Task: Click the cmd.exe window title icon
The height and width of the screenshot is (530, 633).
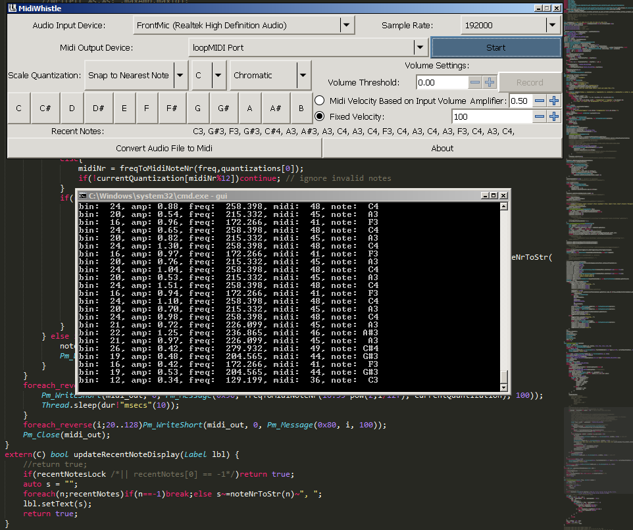Action: click(x=83, y=195)
